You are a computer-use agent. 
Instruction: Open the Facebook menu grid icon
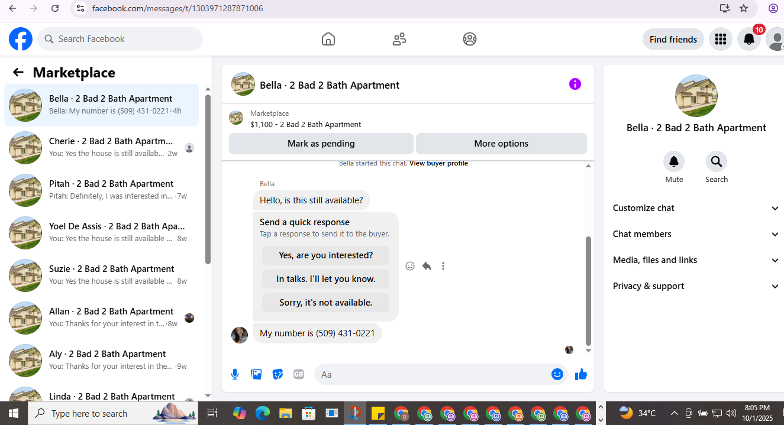[x=720, y=39]
